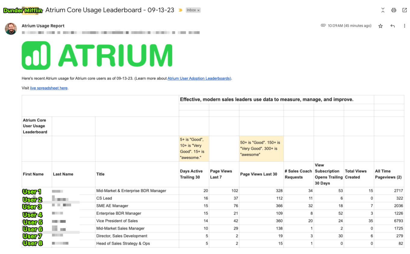Image resolution: width=410 pixels, height=254 pixels.
Task: Click the yellow '5+ is Good' note cell
Action: click(194, 149)
